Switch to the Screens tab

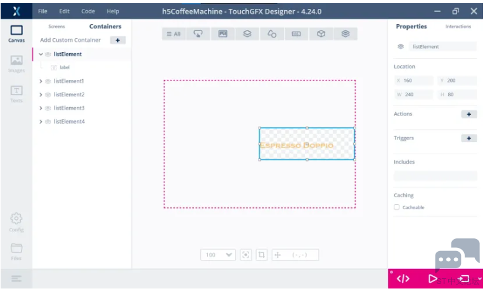pos(56,27)
